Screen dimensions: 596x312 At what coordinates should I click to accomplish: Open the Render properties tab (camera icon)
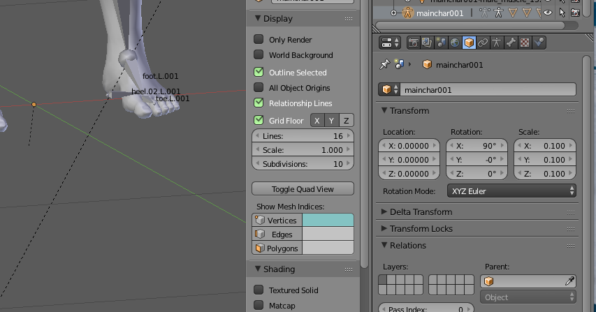point(413,43)
